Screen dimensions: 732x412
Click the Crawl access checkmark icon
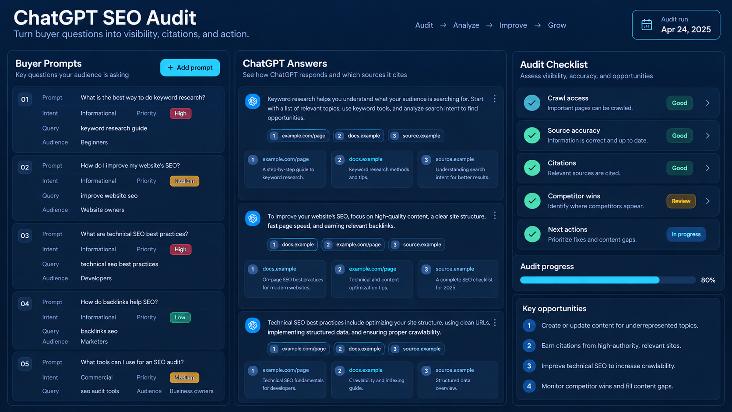[532, 103]
